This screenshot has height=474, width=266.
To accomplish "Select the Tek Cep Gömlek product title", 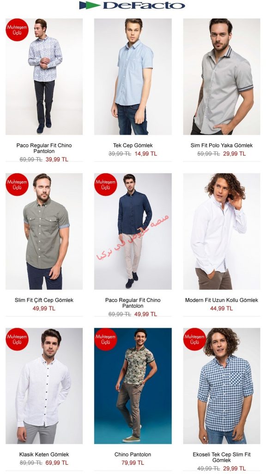I will click(x=133, y=145).
